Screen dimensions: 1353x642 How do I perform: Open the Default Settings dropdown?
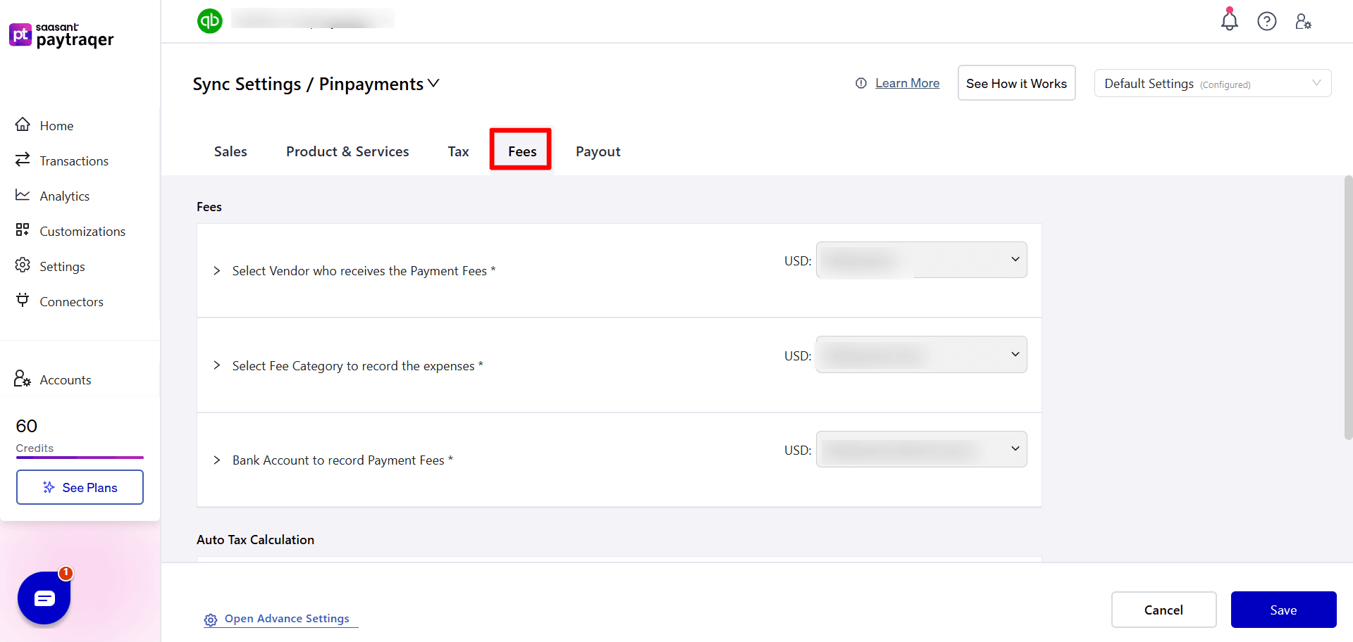click(1212, 83)
